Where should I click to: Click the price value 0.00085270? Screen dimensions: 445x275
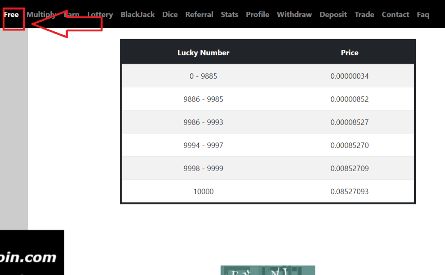[x=349, y=145]
